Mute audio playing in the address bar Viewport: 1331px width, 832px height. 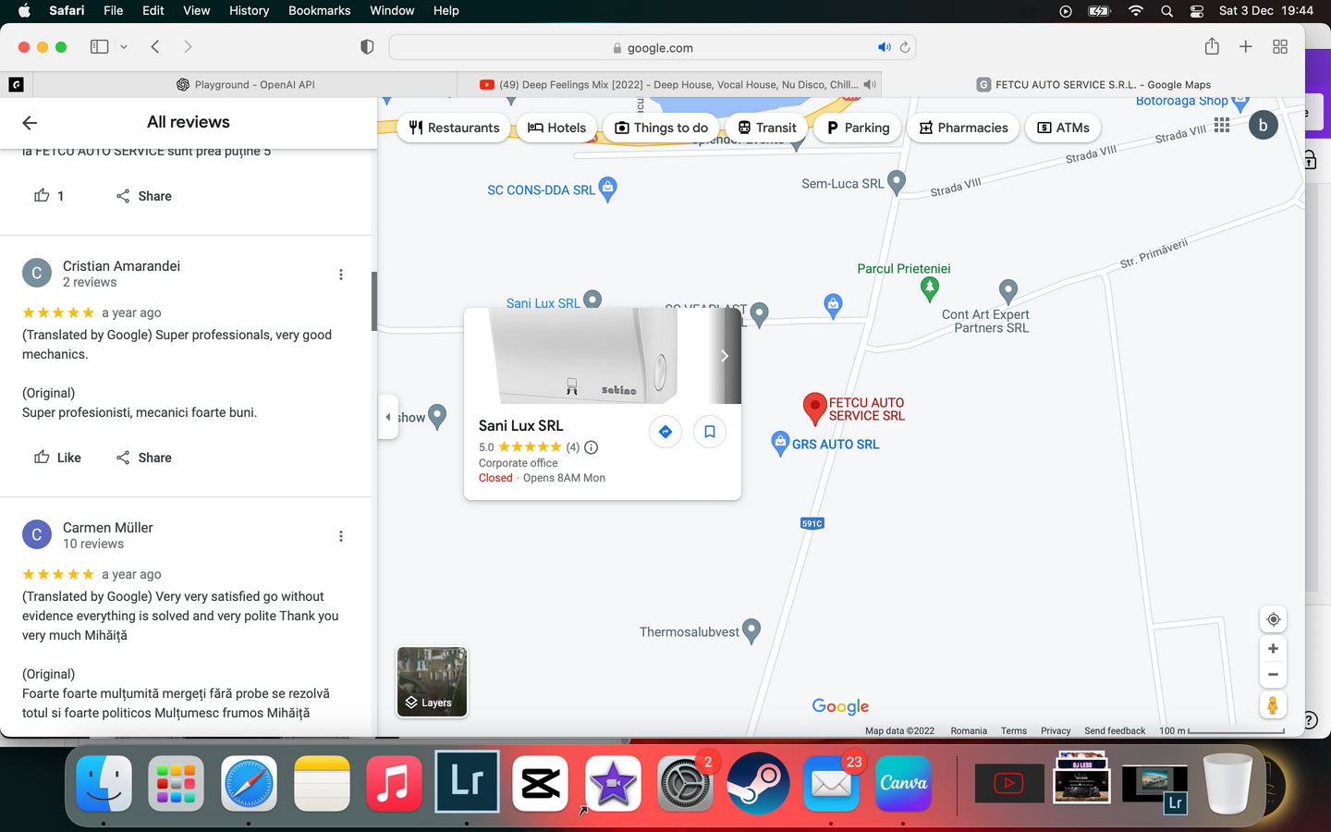click(884, 47)
